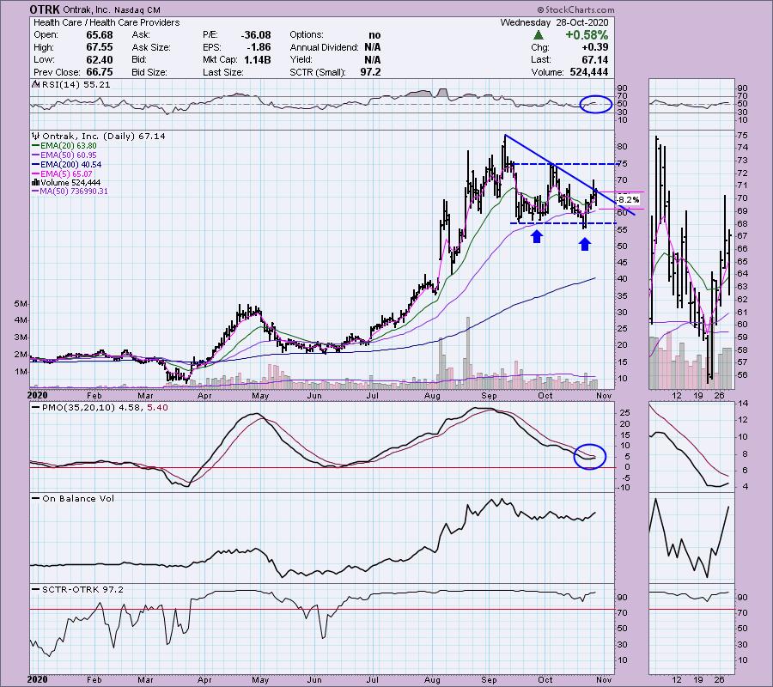Select the Mkt Cap value 1.14B
773x687 pixels.
[x=257, y=59]
